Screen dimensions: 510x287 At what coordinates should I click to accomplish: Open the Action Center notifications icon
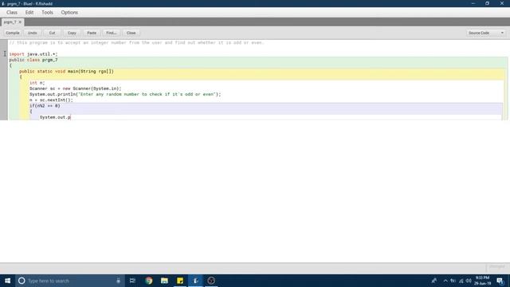(500, 281)
